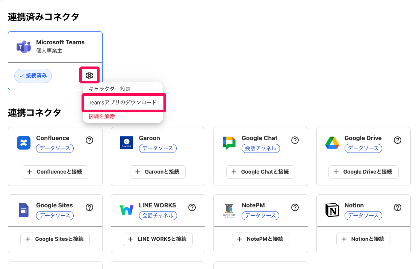Choose Teamsアプリのダウンロード menu item
Screen dimensions: 419x269
(x=123, y=103)
